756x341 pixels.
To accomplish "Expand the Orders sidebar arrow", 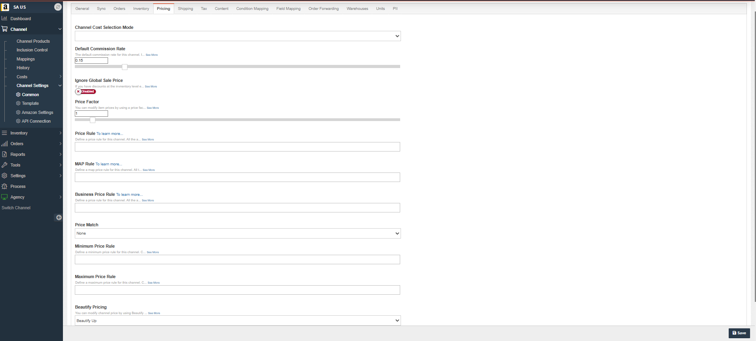I will (x=60, y=144).
